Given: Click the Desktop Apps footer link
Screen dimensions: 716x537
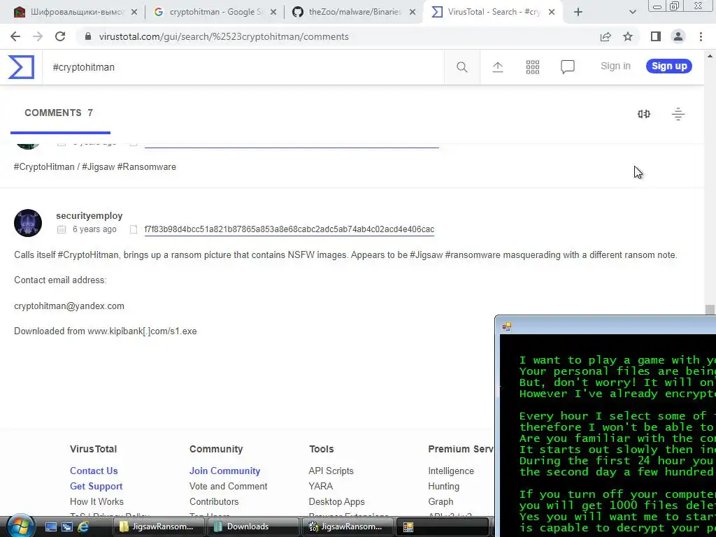Looking at the screenshot, I should [336, 502].
